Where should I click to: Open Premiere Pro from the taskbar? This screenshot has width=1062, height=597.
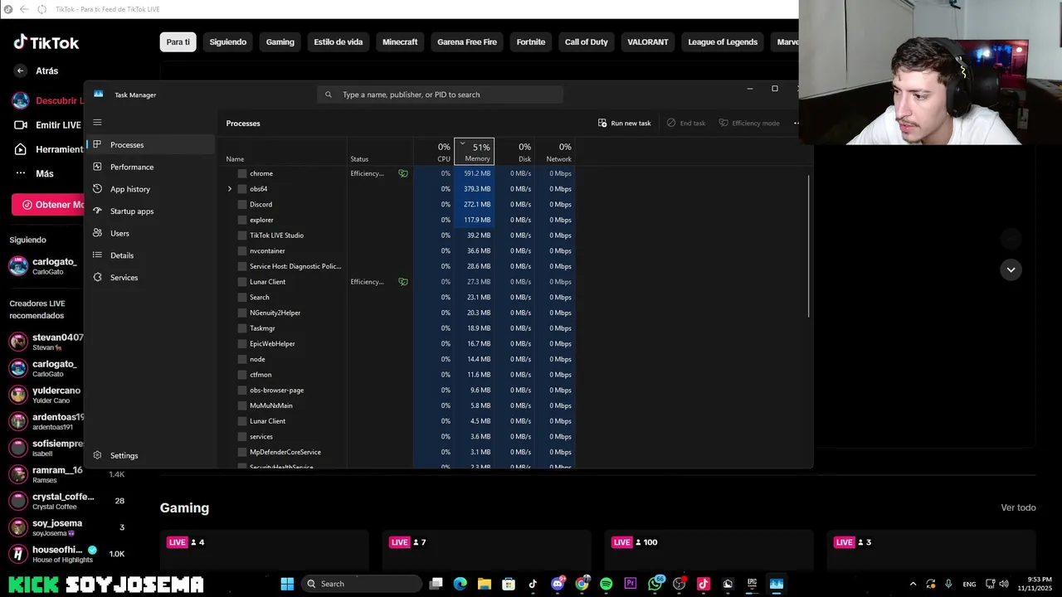point(631,584)
